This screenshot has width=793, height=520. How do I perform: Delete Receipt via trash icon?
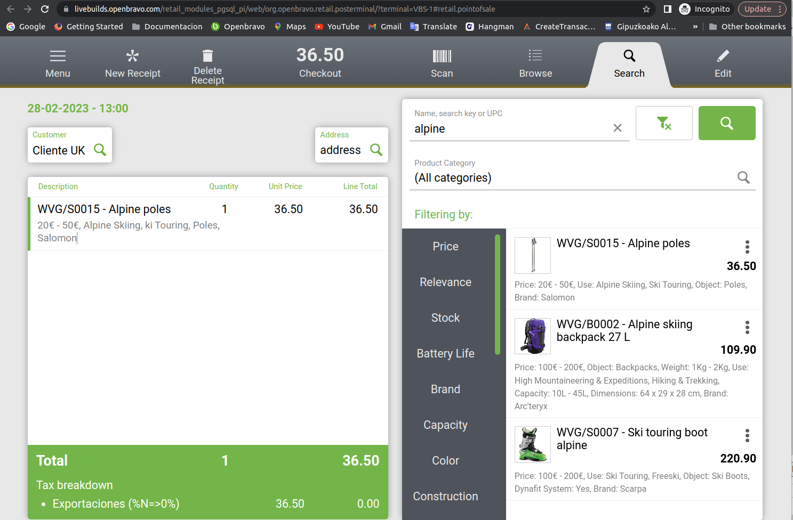point(207,67)
